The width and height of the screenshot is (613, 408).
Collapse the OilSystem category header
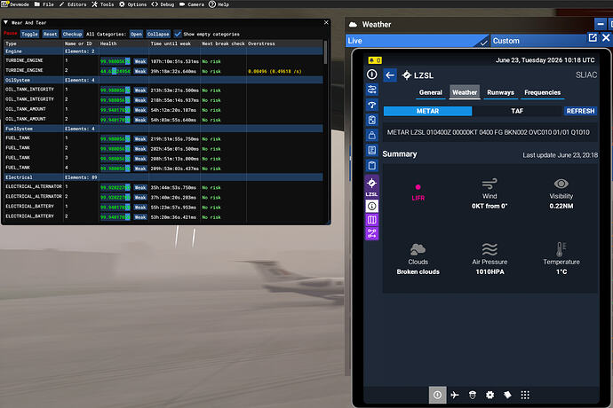pos(163,80)
